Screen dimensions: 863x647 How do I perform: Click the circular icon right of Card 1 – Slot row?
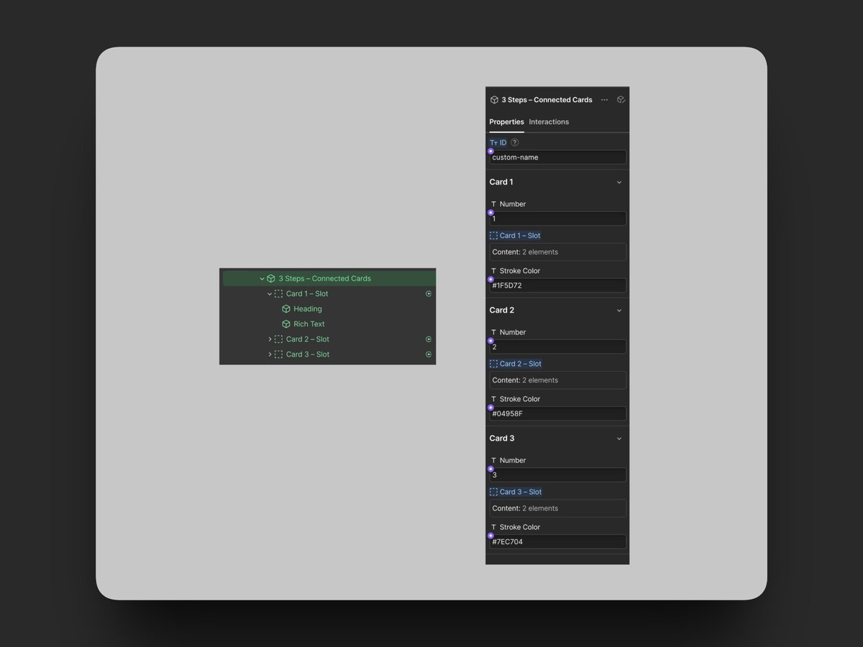[429, 293]
